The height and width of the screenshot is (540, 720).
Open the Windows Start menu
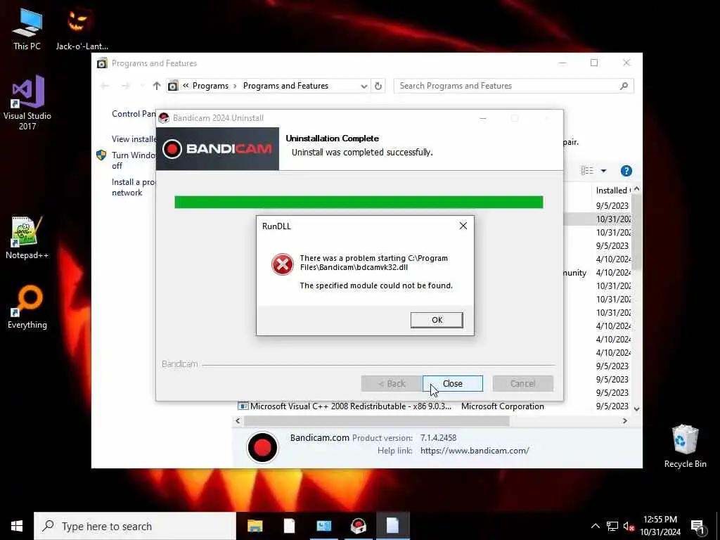pyautogui.click(x=17, y=526)
